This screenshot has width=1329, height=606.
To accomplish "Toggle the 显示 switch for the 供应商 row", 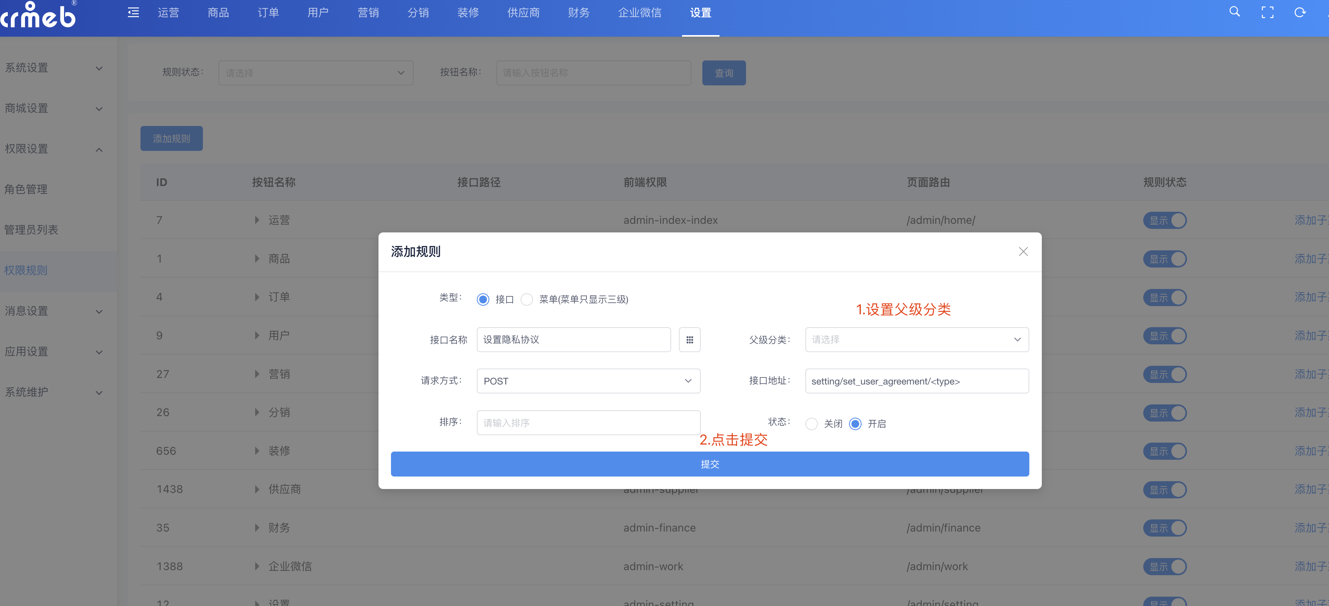I will [1164, 489].
